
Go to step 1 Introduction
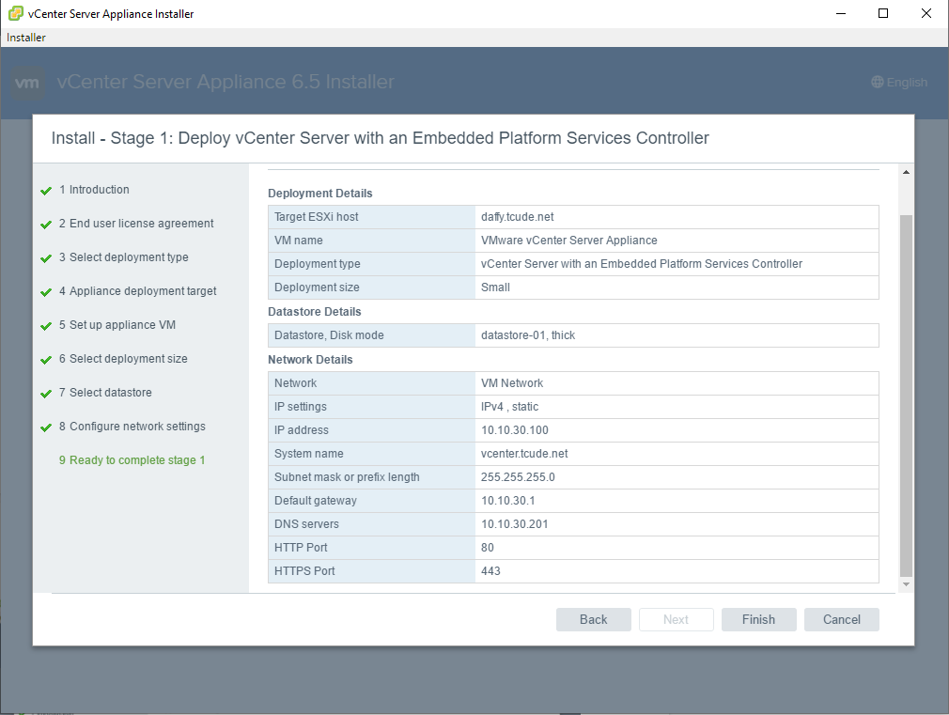pyautogui.click(x=94, y=190)
